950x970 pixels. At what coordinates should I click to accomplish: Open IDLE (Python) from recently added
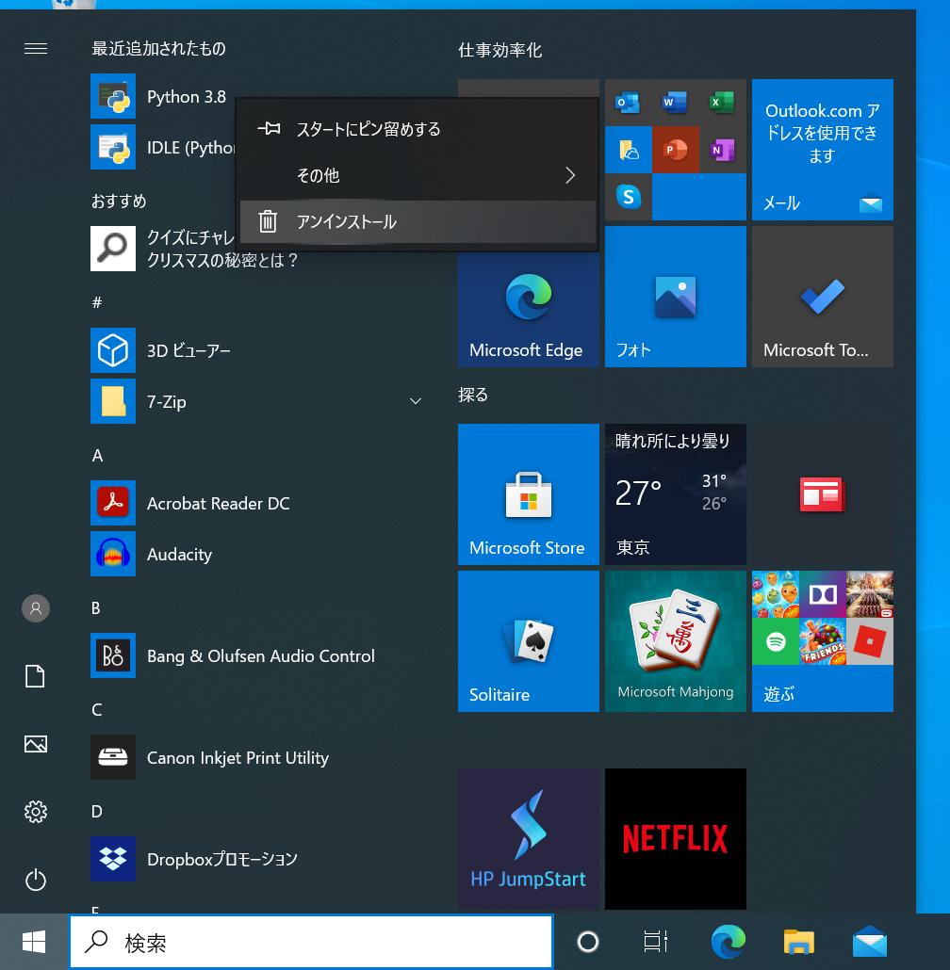click(x=113, y=147)
